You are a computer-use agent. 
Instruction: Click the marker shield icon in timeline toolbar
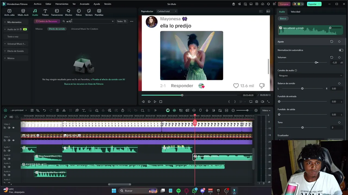click(200, 110)
